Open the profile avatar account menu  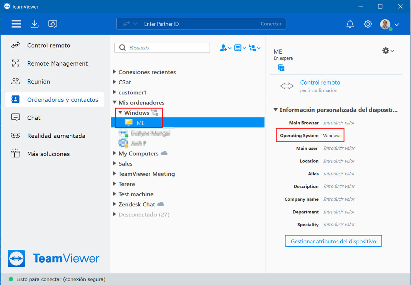[389, 24]
